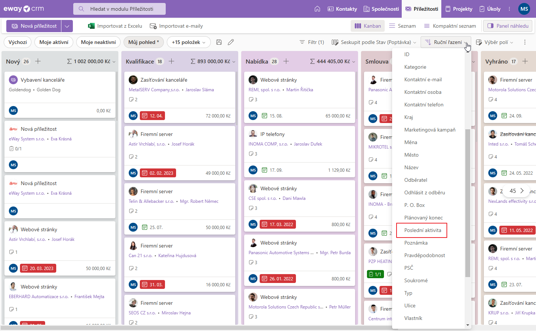Click the eWay CRM logo
Viewport: 536px width, 331px height.
(24, 9)
